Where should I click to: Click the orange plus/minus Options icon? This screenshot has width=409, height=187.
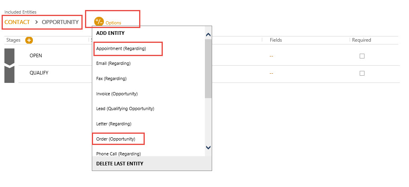(99, 22)
